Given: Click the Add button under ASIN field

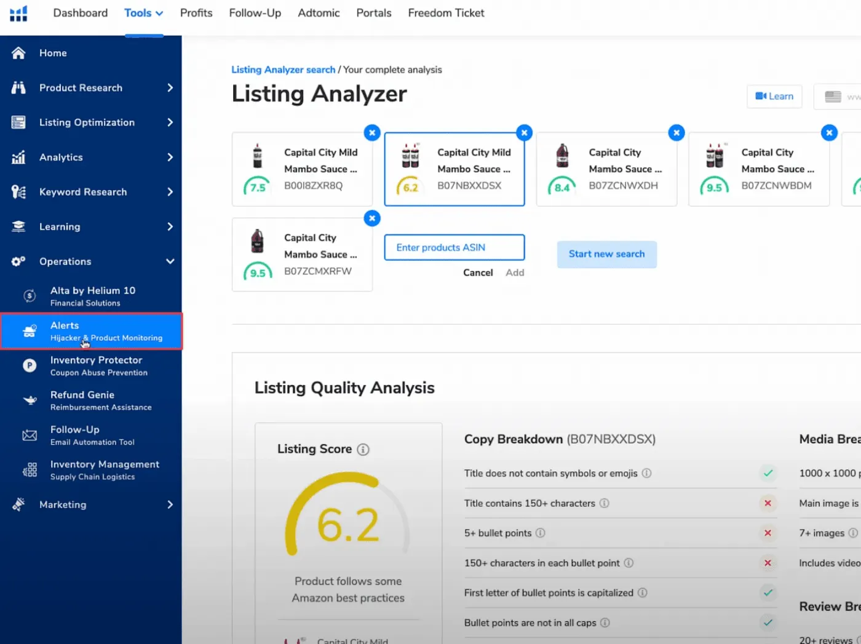Looking at the screenshot, I should tap(515, 272).
